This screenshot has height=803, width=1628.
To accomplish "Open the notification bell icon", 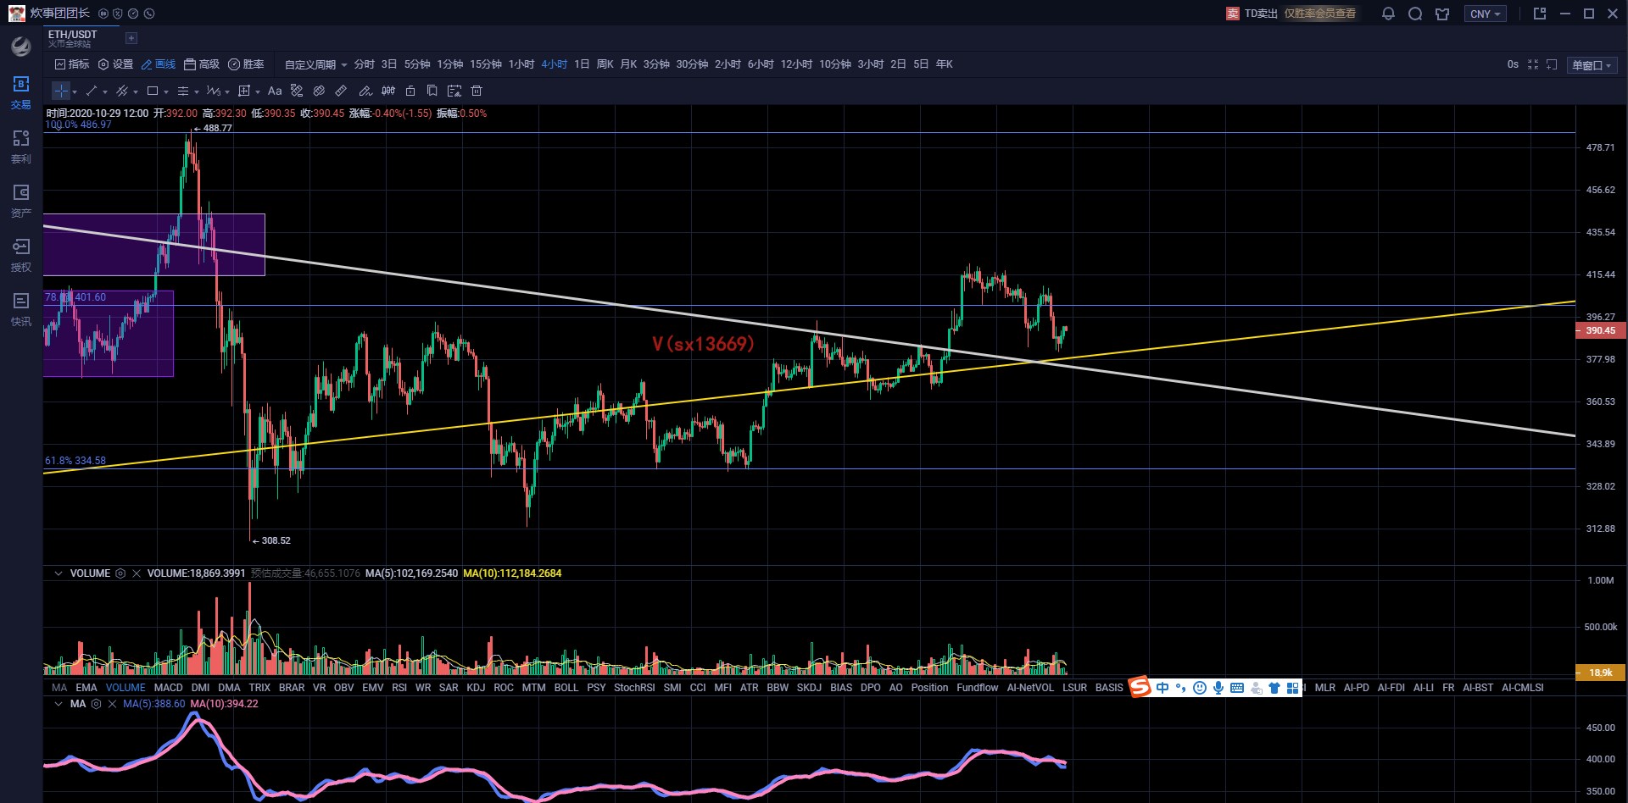I will [1388, 14].
